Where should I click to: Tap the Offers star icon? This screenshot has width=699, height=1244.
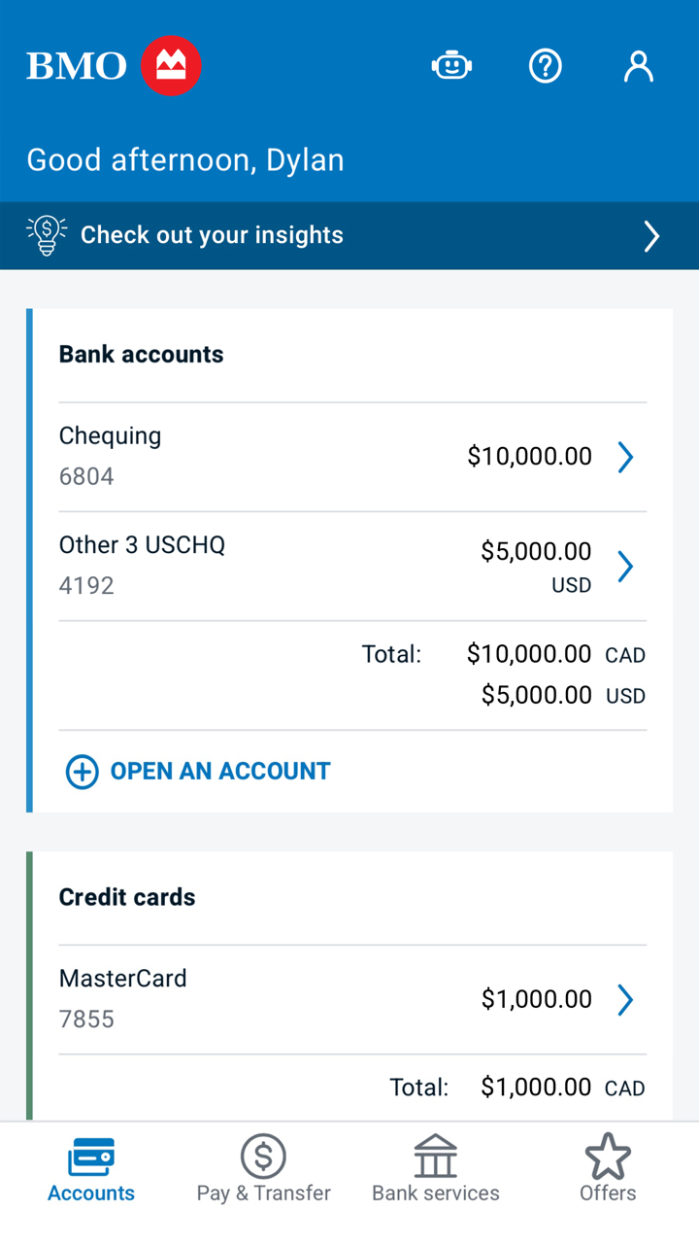[x=608, y=1157]
